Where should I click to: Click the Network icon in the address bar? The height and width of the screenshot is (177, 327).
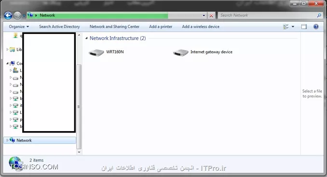30,15
